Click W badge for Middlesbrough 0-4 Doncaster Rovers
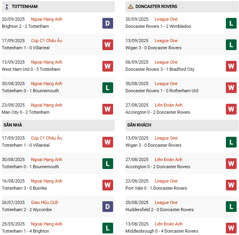The width and height of the screenshot is (239, 235). (231, 228)
